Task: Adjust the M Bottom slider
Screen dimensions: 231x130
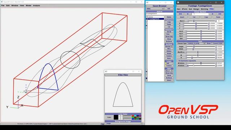Action: click(201, 63)
